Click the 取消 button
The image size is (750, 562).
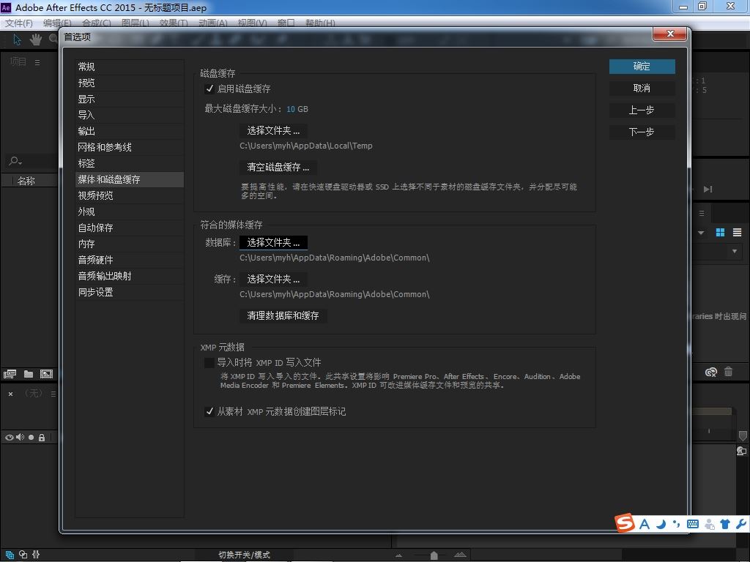pos(642,89)
